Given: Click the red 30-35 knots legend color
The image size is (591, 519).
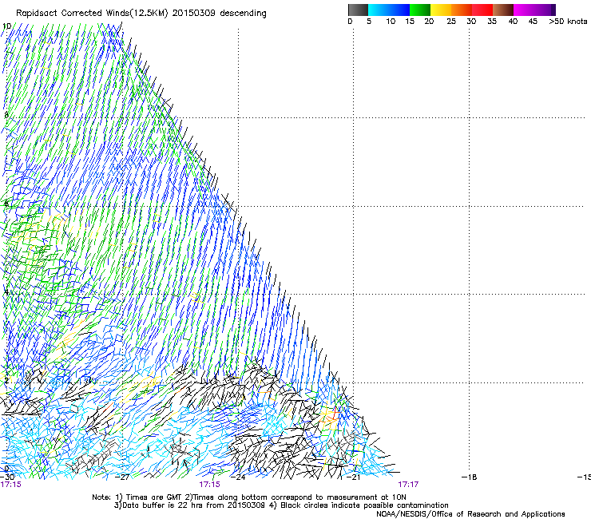Looking at the screenshot, I should tap(482, 10).
